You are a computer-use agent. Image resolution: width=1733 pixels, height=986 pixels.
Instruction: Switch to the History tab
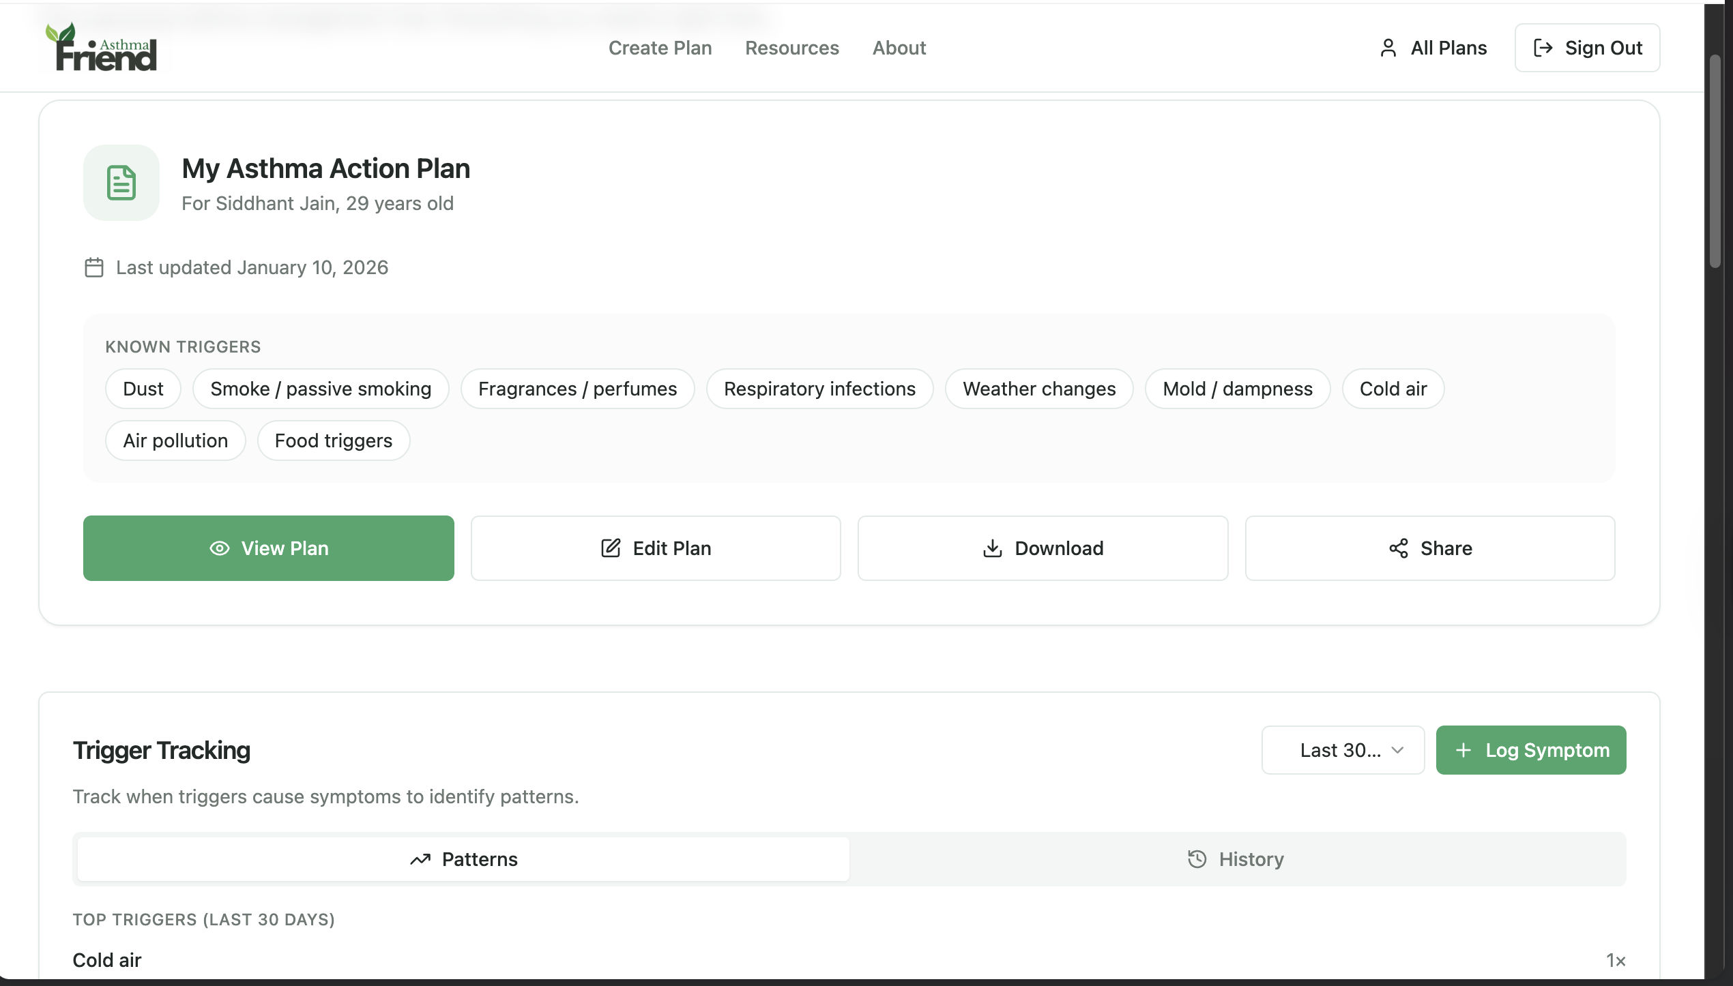pos(1236,859)
